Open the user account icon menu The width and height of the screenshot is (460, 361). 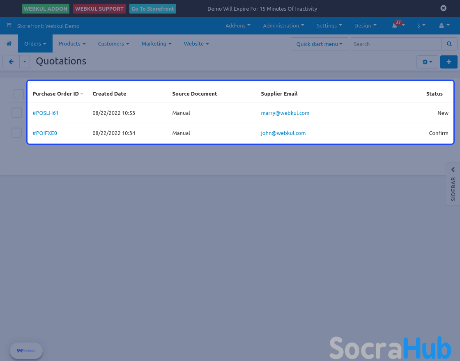(x=444, y=25)
